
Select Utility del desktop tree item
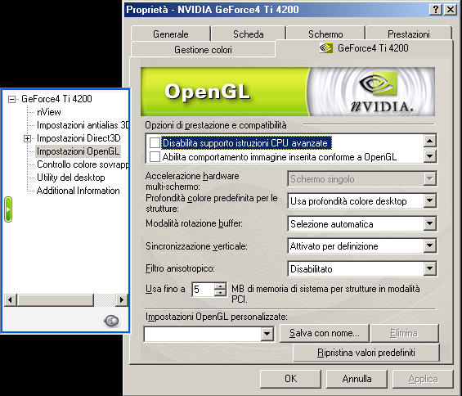click(x=71, y=178)
